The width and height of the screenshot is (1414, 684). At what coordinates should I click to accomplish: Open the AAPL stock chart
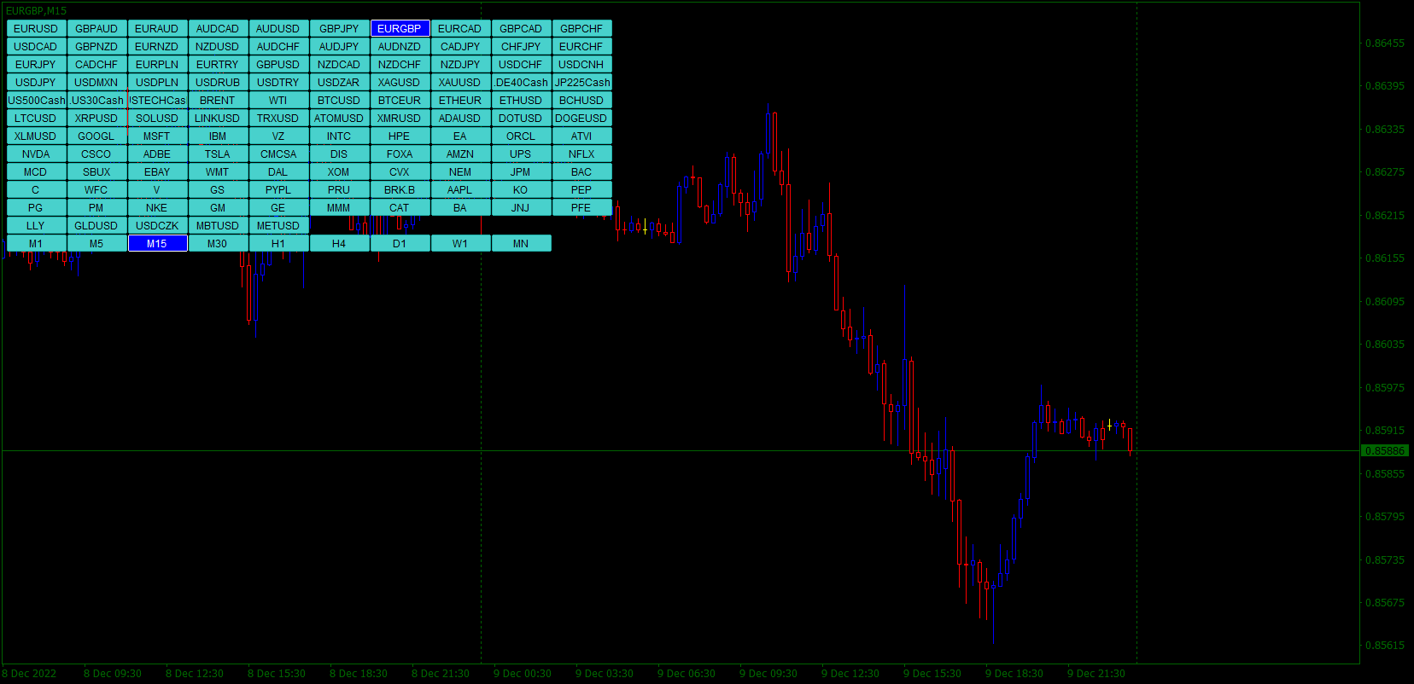(x=460, y=190)
